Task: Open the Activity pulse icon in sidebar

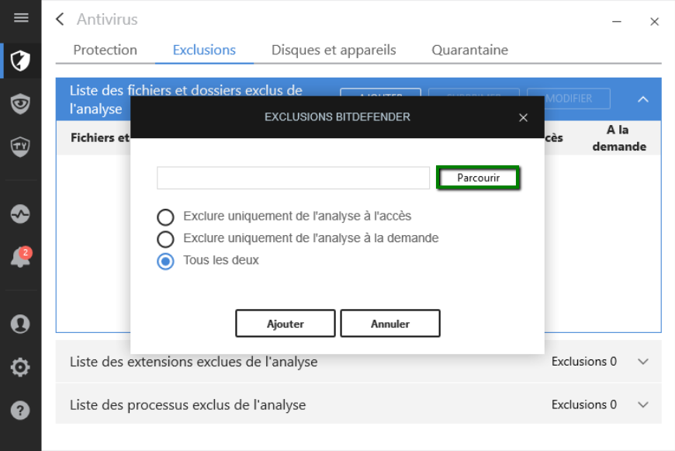Action: (21, 213)
